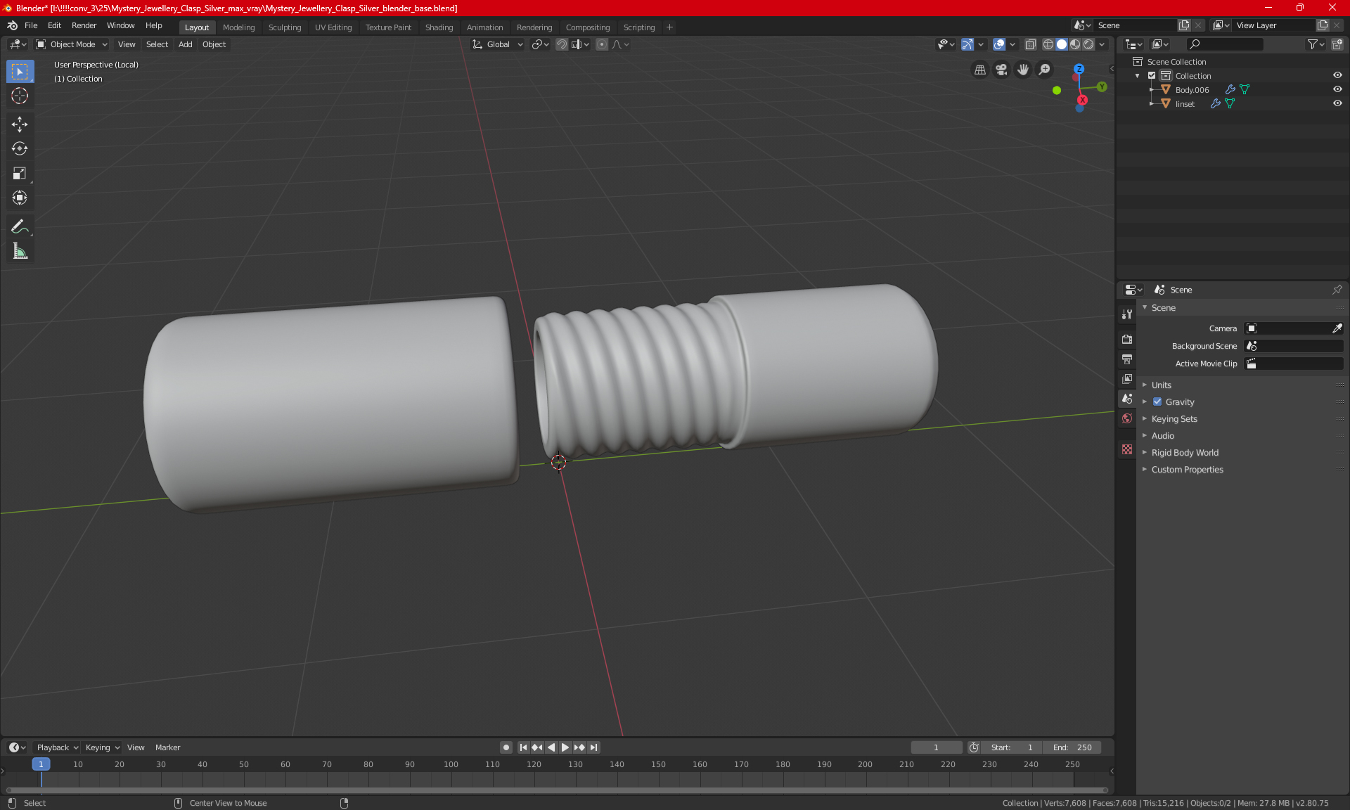Image resolution: width=1350 pixels, height=810 pixels.
Task: Select the Move tool in toolbar
Action: (x=20, y=124)
